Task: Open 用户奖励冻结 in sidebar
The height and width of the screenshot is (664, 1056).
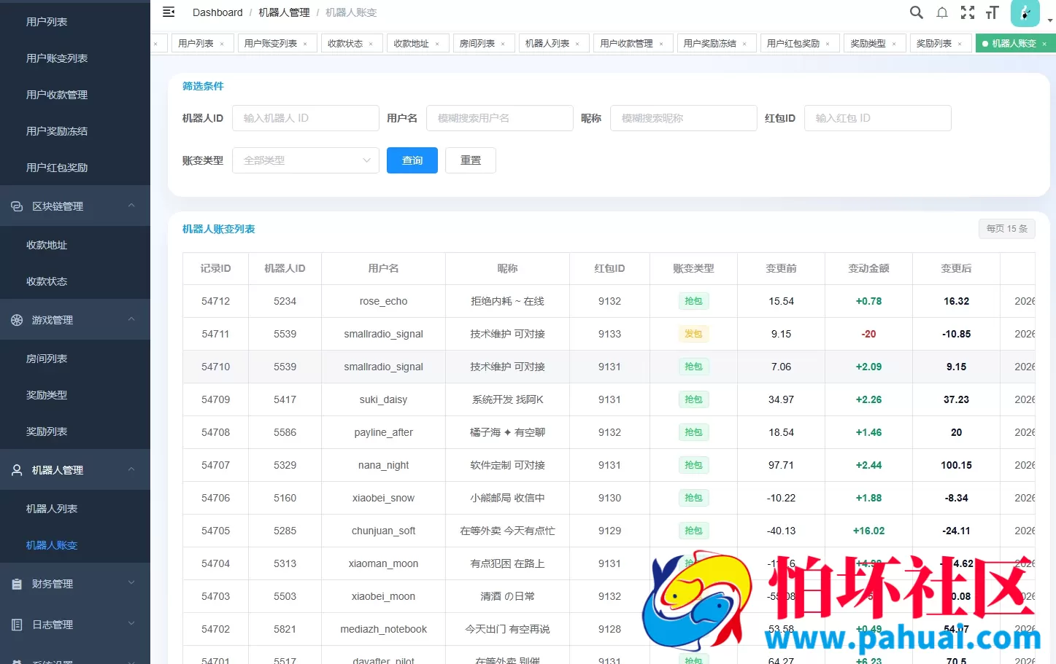Action: 57,131
